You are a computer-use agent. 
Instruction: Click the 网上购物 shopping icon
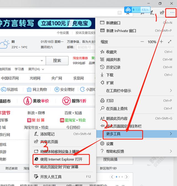29,89
